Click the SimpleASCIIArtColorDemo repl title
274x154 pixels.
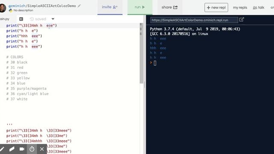point(52,6)
